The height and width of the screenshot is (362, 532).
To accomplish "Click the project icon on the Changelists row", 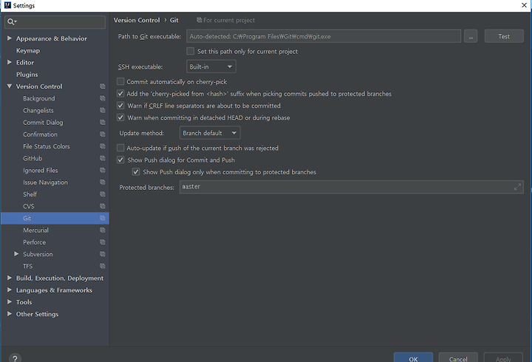I will tap(103, 110).
